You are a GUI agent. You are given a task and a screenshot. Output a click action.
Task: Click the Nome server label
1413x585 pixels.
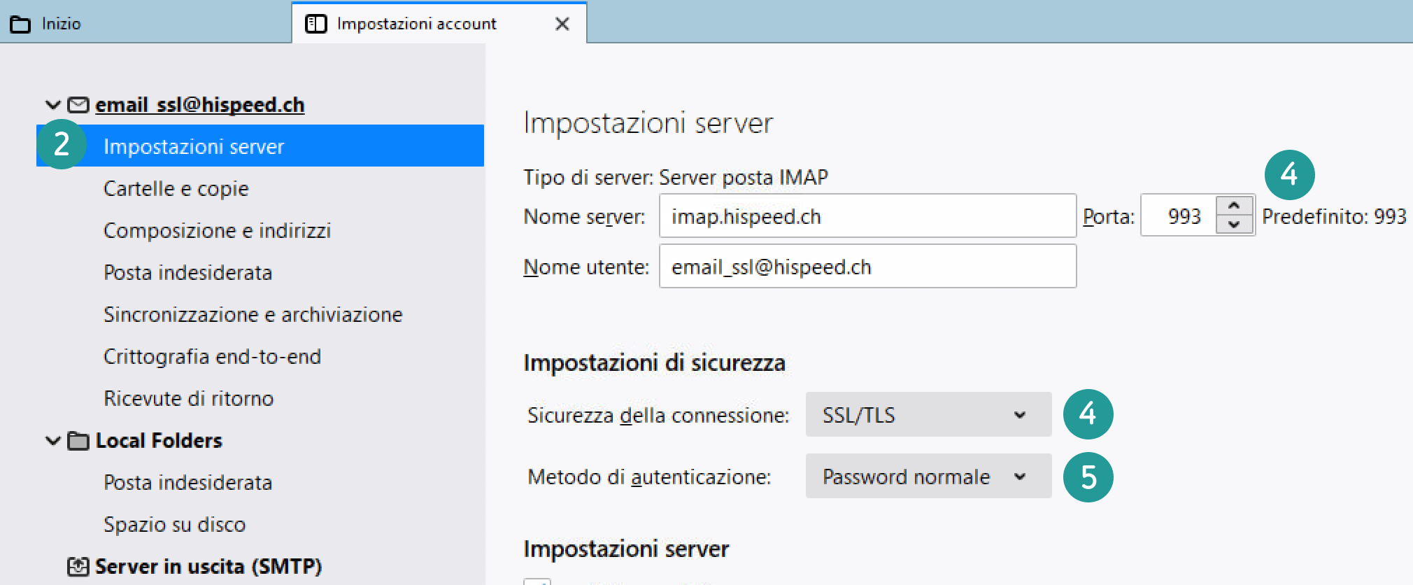point(585,216)
